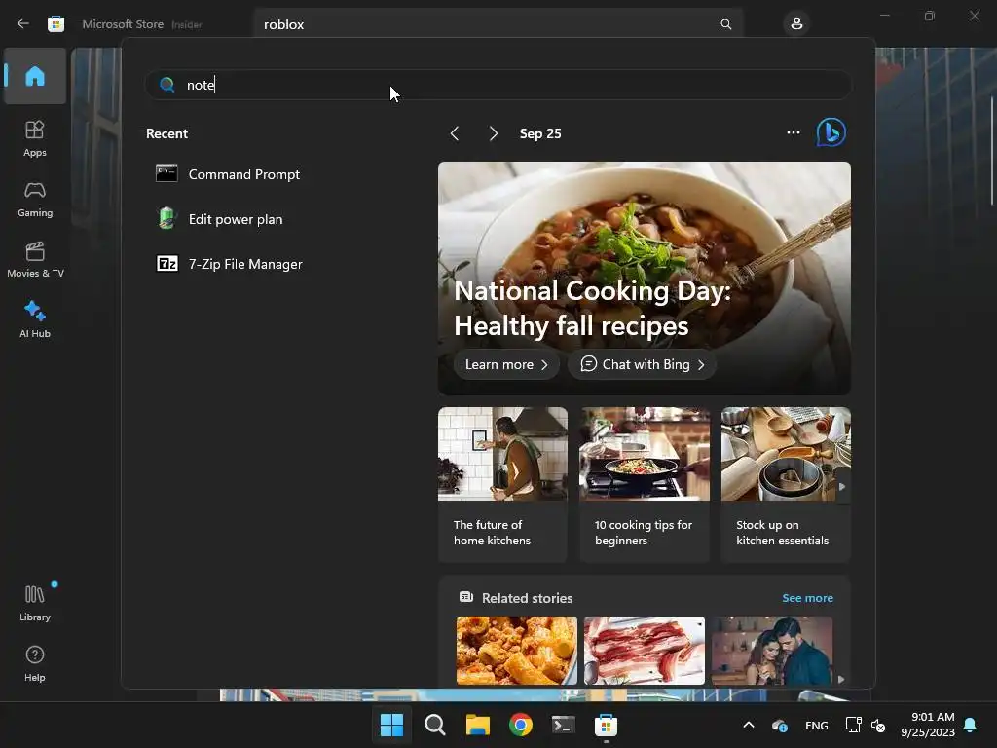Click the Bing chat icon
Screen dimensions: 997x748
tap(831, 132)
